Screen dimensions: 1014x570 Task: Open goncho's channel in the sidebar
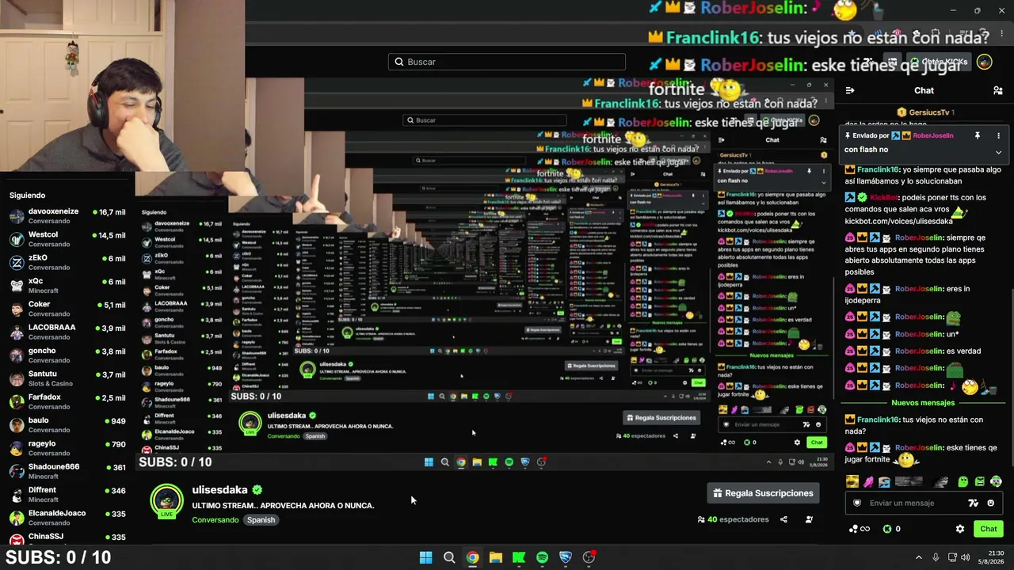click(67, 355)
